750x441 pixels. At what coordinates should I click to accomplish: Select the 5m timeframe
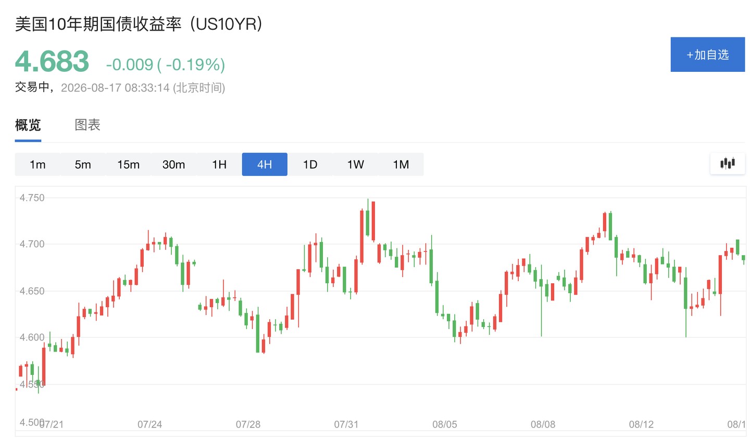pyautogui.click(x=83, y=165)
